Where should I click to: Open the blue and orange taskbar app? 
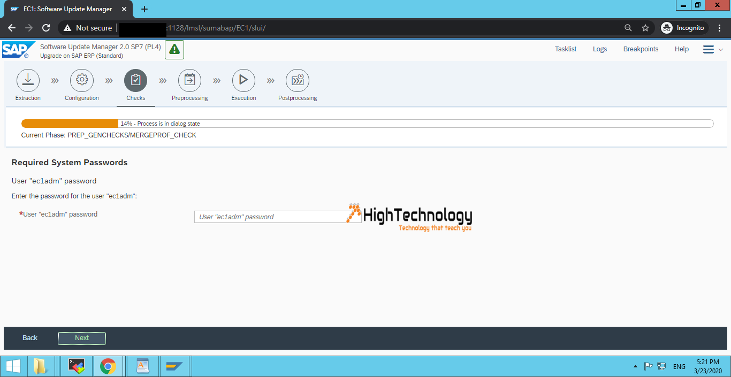[x=174, y=366]
